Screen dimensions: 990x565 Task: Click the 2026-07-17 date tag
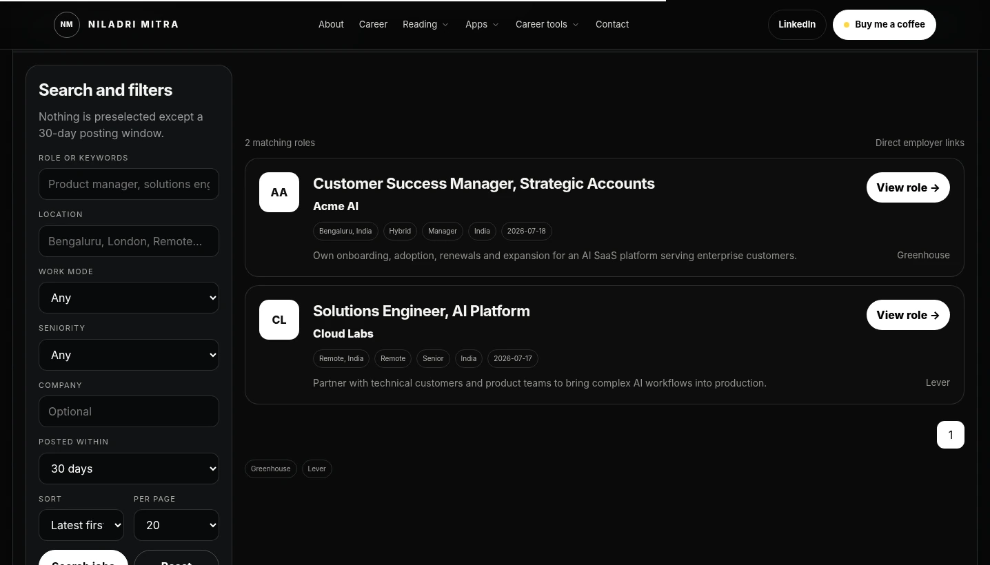click(x=513, y=359)
